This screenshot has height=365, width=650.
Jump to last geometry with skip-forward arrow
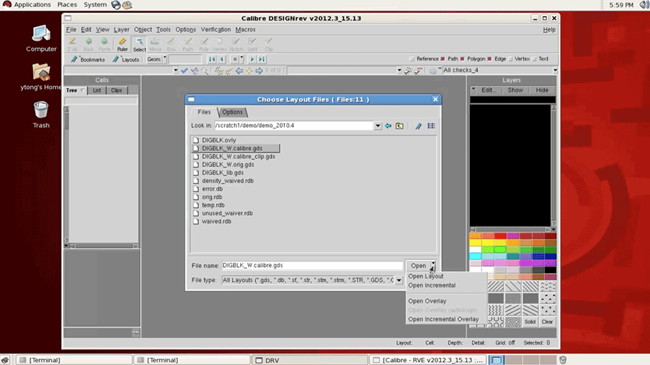click(261, 59)
